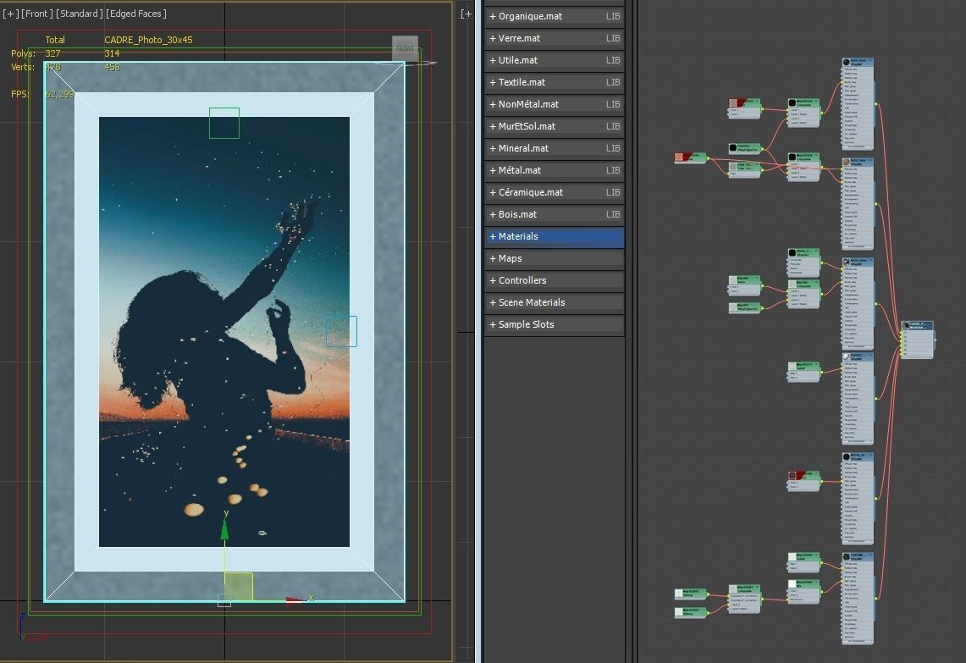Expand the Métal.mat library group

[554, 170]
